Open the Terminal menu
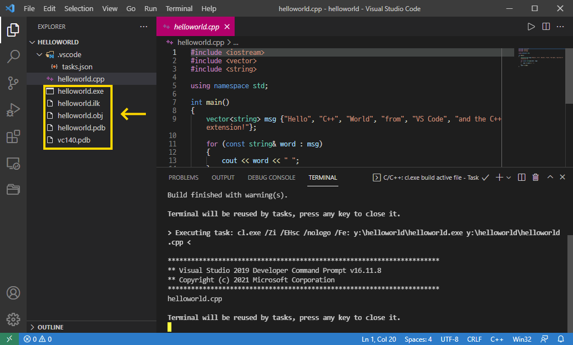 (x=179, y=8)
